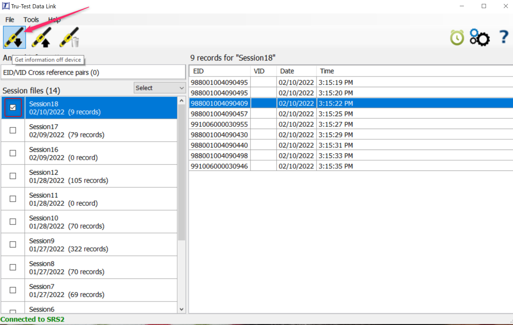Image resolution: width=513 pixels, height=325 pixels.
Task: Click the session list scrollbar thumb
Action: (x=182, y=172)
